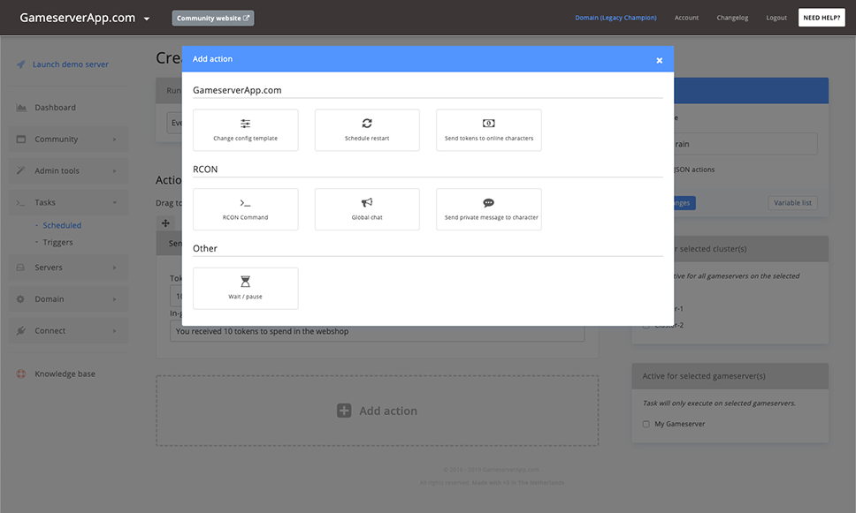856x513 pixels.
Task: Open the Triggers submenu item
Action: click(57, 242)
